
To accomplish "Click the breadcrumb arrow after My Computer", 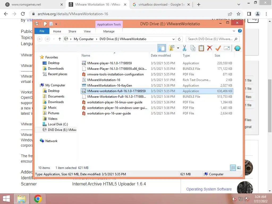I will pyautogui.click(x=97, y=39).
